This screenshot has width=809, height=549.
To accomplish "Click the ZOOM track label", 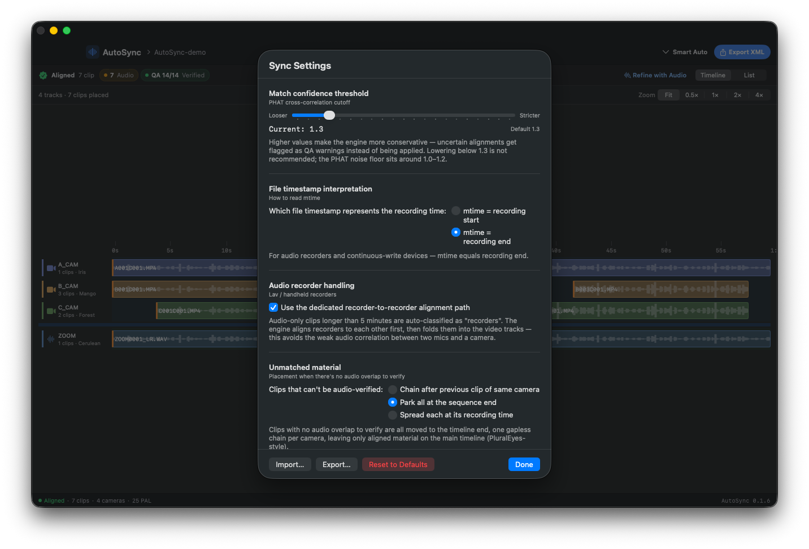I will [x=67, y=335].
